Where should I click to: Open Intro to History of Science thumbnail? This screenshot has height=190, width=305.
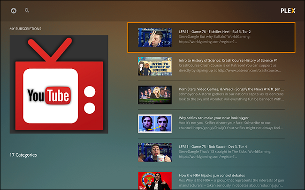click(155, 66)
